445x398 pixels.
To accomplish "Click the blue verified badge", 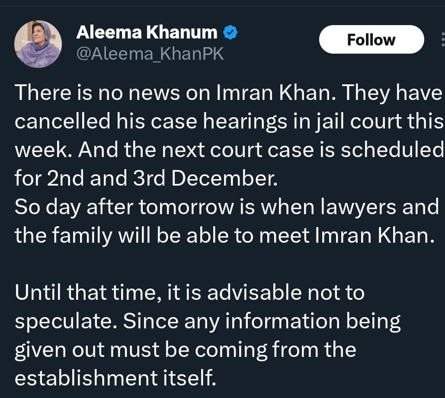I will 230,32.
